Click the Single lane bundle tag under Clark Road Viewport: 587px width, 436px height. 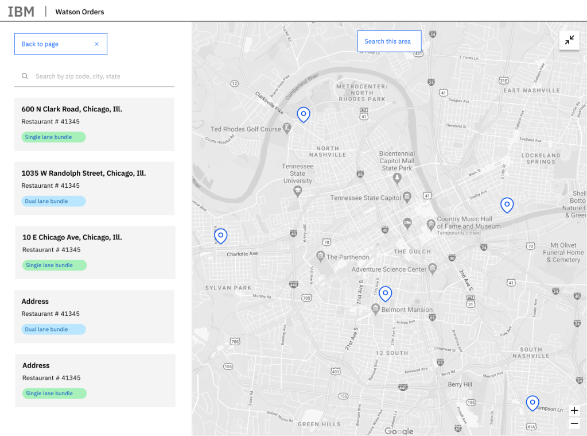[53, 137]
